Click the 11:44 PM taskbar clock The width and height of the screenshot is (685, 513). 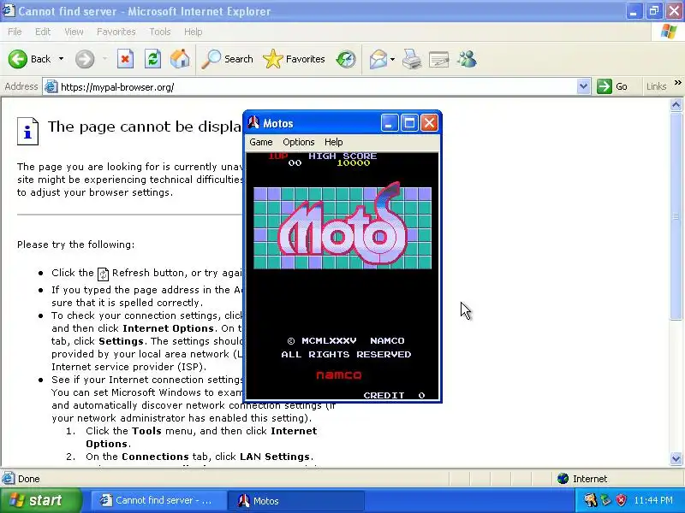pos(653,500)
